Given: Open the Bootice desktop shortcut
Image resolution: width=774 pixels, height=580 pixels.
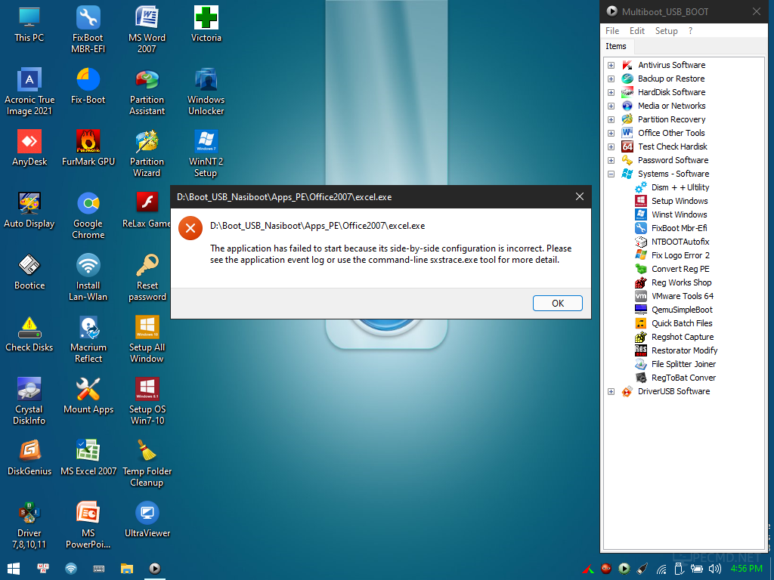Looking at the screenshot, I should pyautogui.click(x=29, y=272).
